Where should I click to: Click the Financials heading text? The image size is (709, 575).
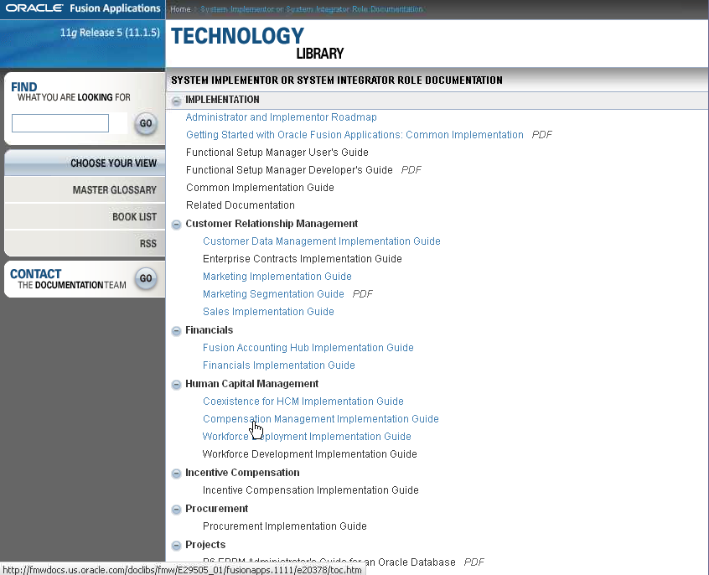click(209, 330)
